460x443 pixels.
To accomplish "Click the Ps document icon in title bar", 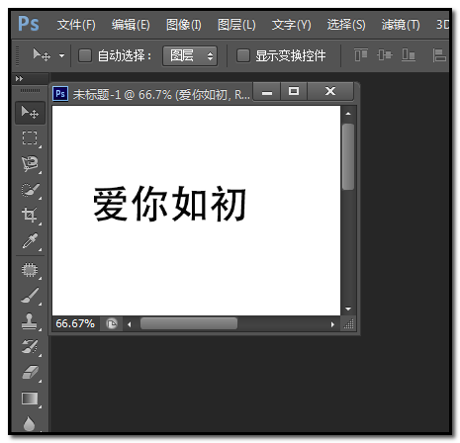I will [60, 94].
